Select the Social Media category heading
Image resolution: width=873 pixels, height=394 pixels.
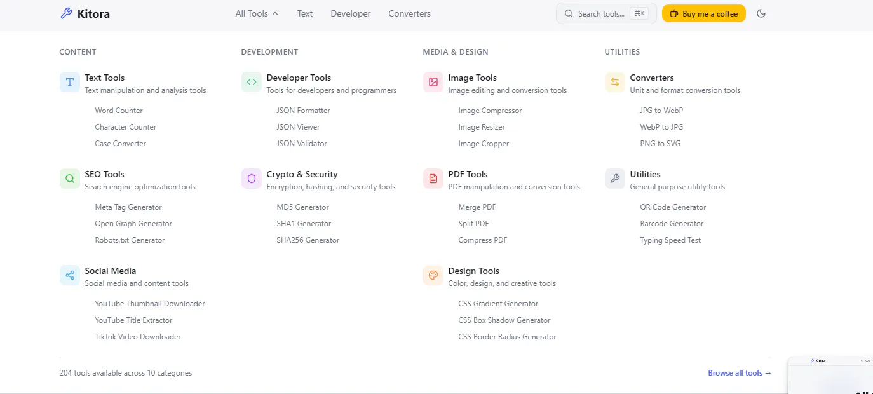point(111,271)
